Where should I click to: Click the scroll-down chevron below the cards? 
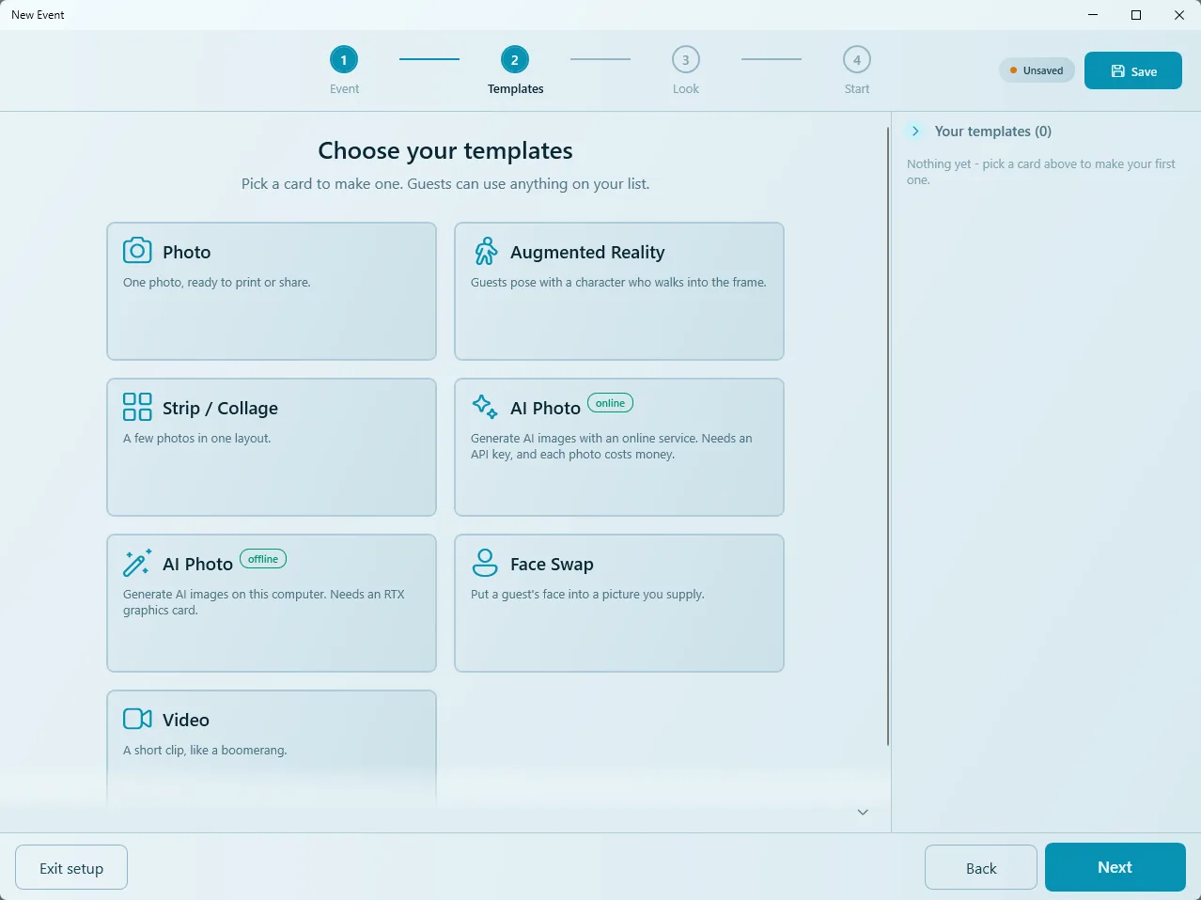coord(863,813)
